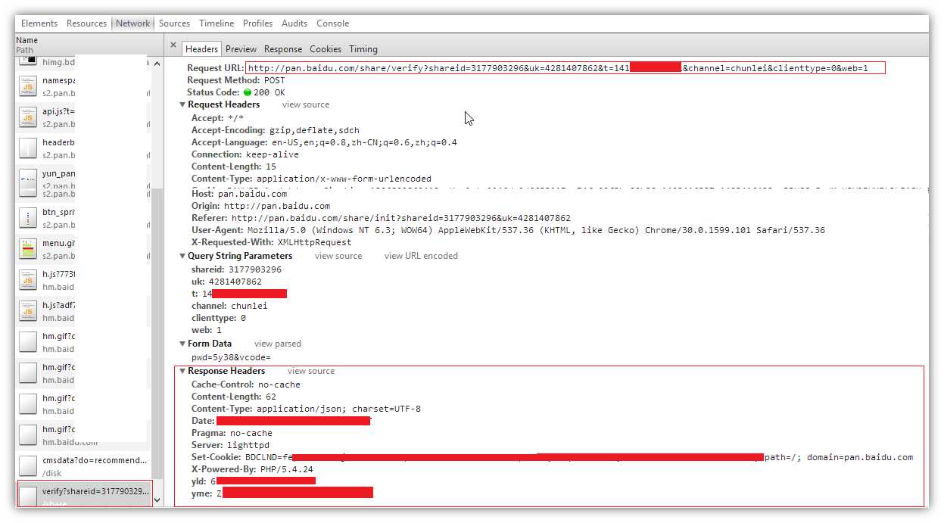The image size is (944, 523).
Task: Click the Host pan.baidu.com line
Action: (x=239, y=194)
